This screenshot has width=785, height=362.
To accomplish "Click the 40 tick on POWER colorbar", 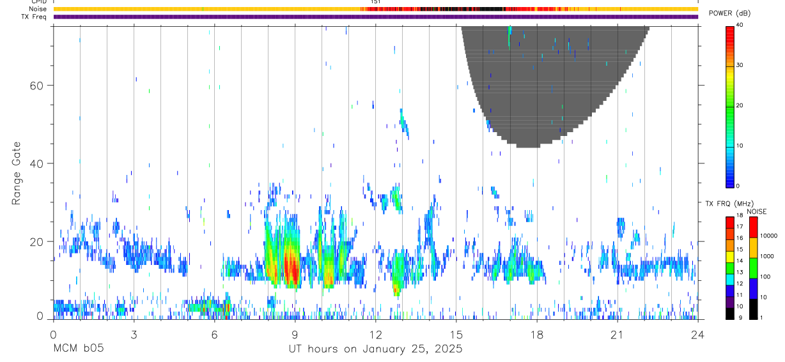I will [x=741, y=25].
